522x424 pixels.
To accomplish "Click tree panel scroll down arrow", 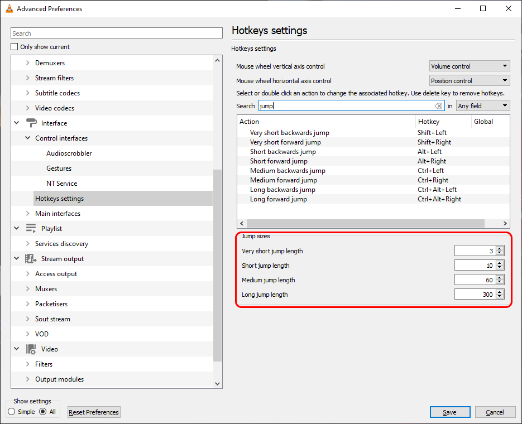I will click(217, 383).
